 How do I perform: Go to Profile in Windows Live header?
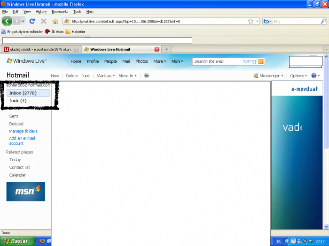[x=93, y=61]
